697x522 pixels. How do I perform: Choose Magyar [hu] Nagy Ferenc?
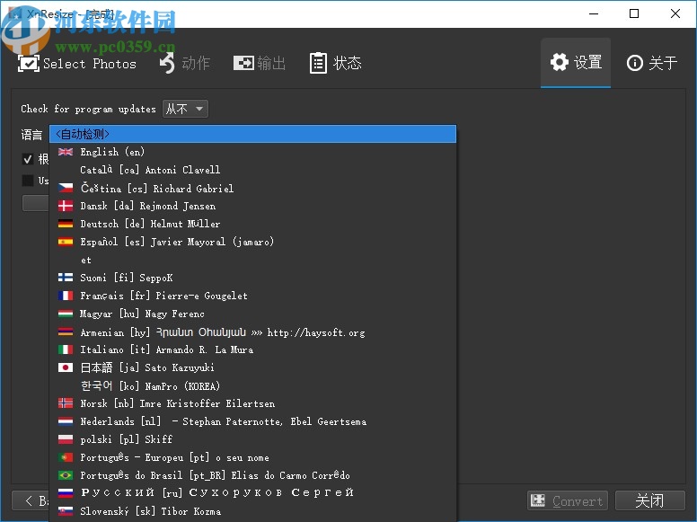(x=252, y=314)
